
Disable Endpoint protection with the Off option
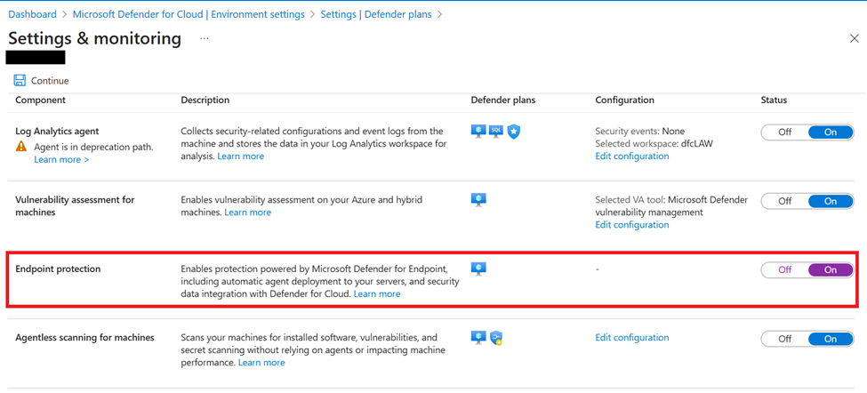784,269
